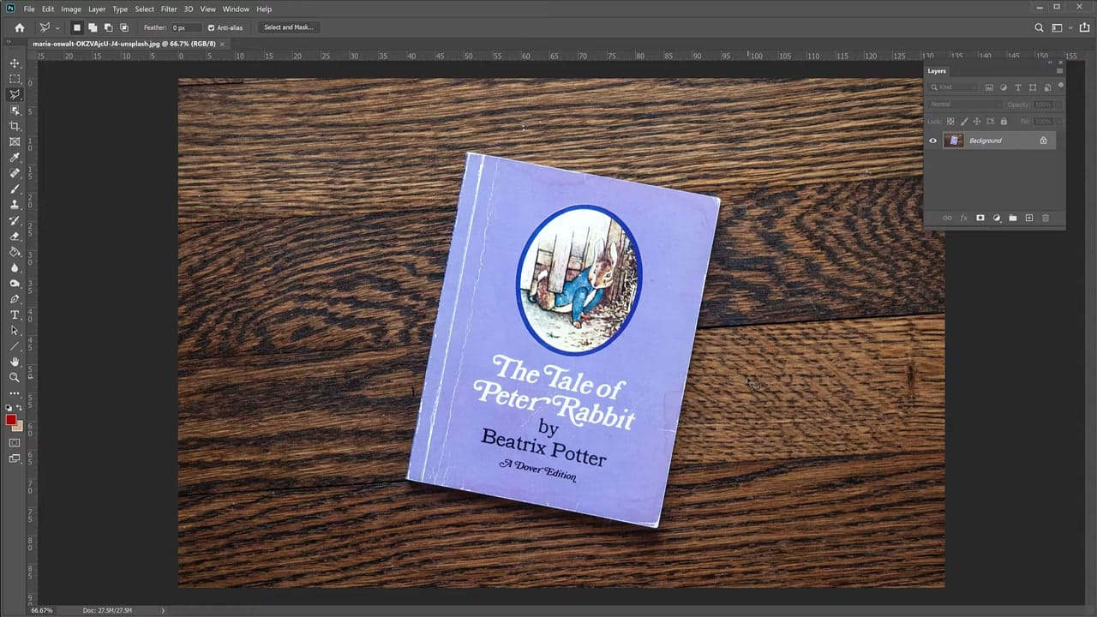
Task: Open the search icon at top right
Action: [x=1039, y=27]
